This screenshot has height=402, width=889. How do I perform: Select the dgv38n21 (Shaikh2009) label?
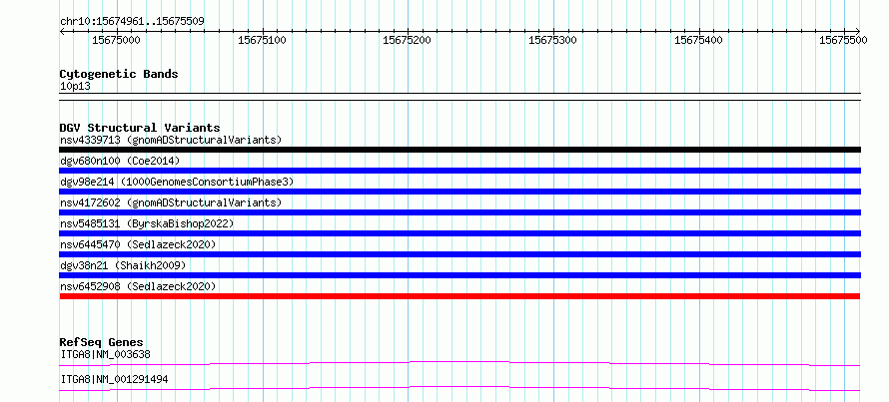click(123, 265)
